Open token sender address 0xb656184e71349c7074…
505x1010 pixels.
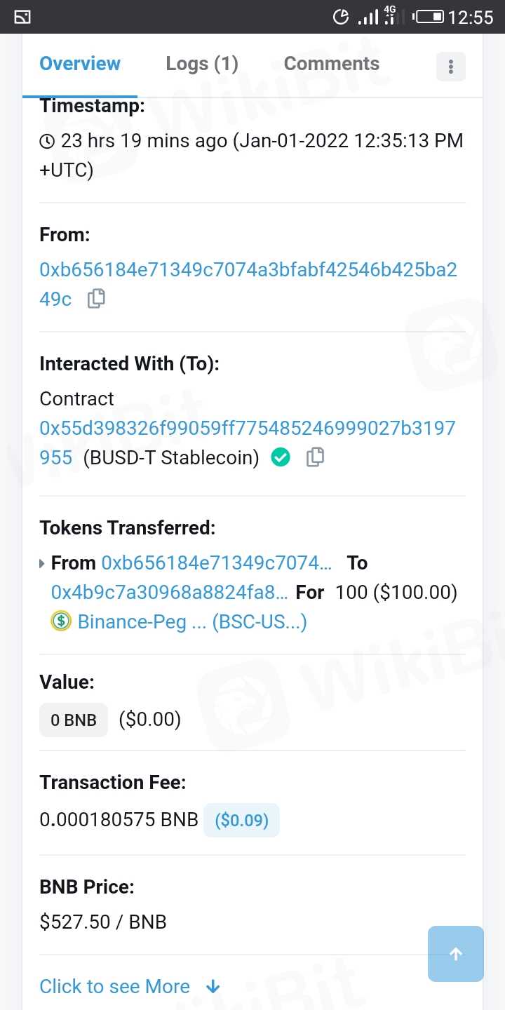(217, 563)
